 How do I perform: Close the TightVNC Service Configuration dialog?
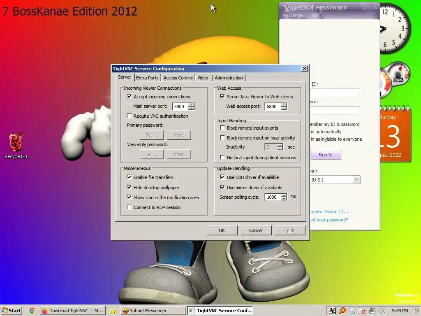[x=305, y=69]
